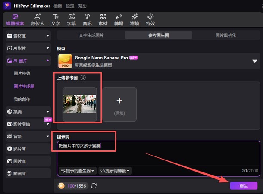Click the NEW badge beside the model name
Image resolution: width=263 pixels, height=194 pixels.
click(134, 58)
